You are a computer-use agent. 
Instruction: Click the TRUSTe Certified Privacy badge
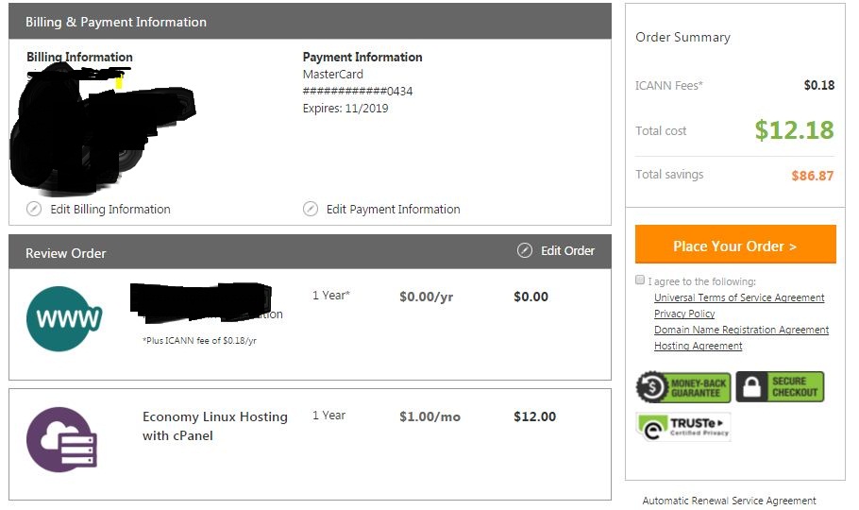click(x=683, y=427)
